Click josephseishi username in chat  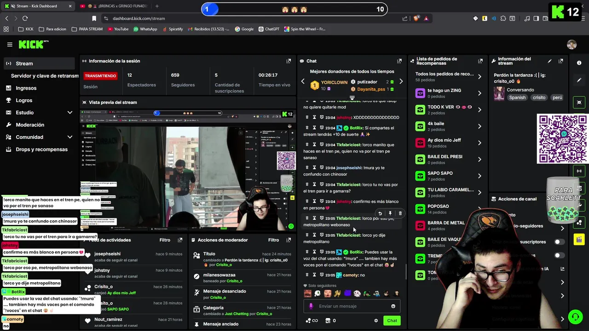tap(348, 168)
